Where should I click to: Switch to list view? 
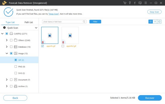[155, 22]
